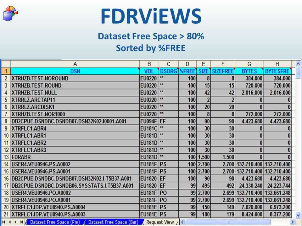Viewport: 302px width, 226px height.
Task: Select cell XTRHZB.TEST.ROUND
Action: tap(75, 85)
